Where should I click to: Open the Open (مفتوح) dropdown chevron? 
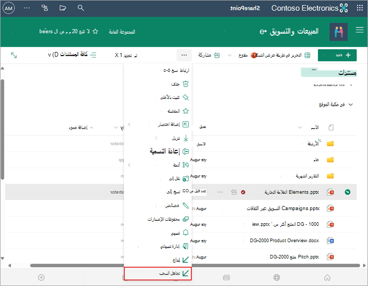[x=229, y=55]
